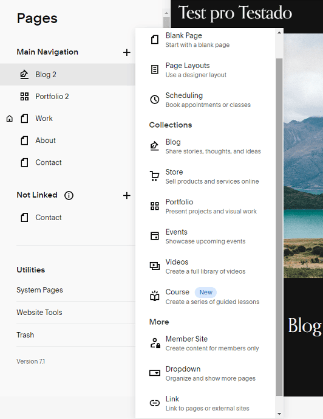Click scroll-up arrow of Pages panel
The image size is (323, 419).
[x=166, y=13]
